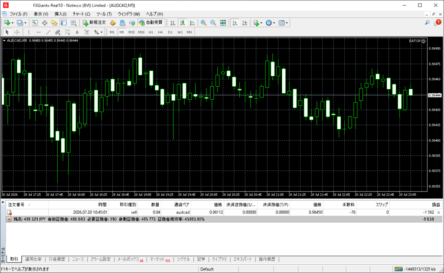
Task: Select the horizontal line drawing tool
Action: [x=39, y=32]
